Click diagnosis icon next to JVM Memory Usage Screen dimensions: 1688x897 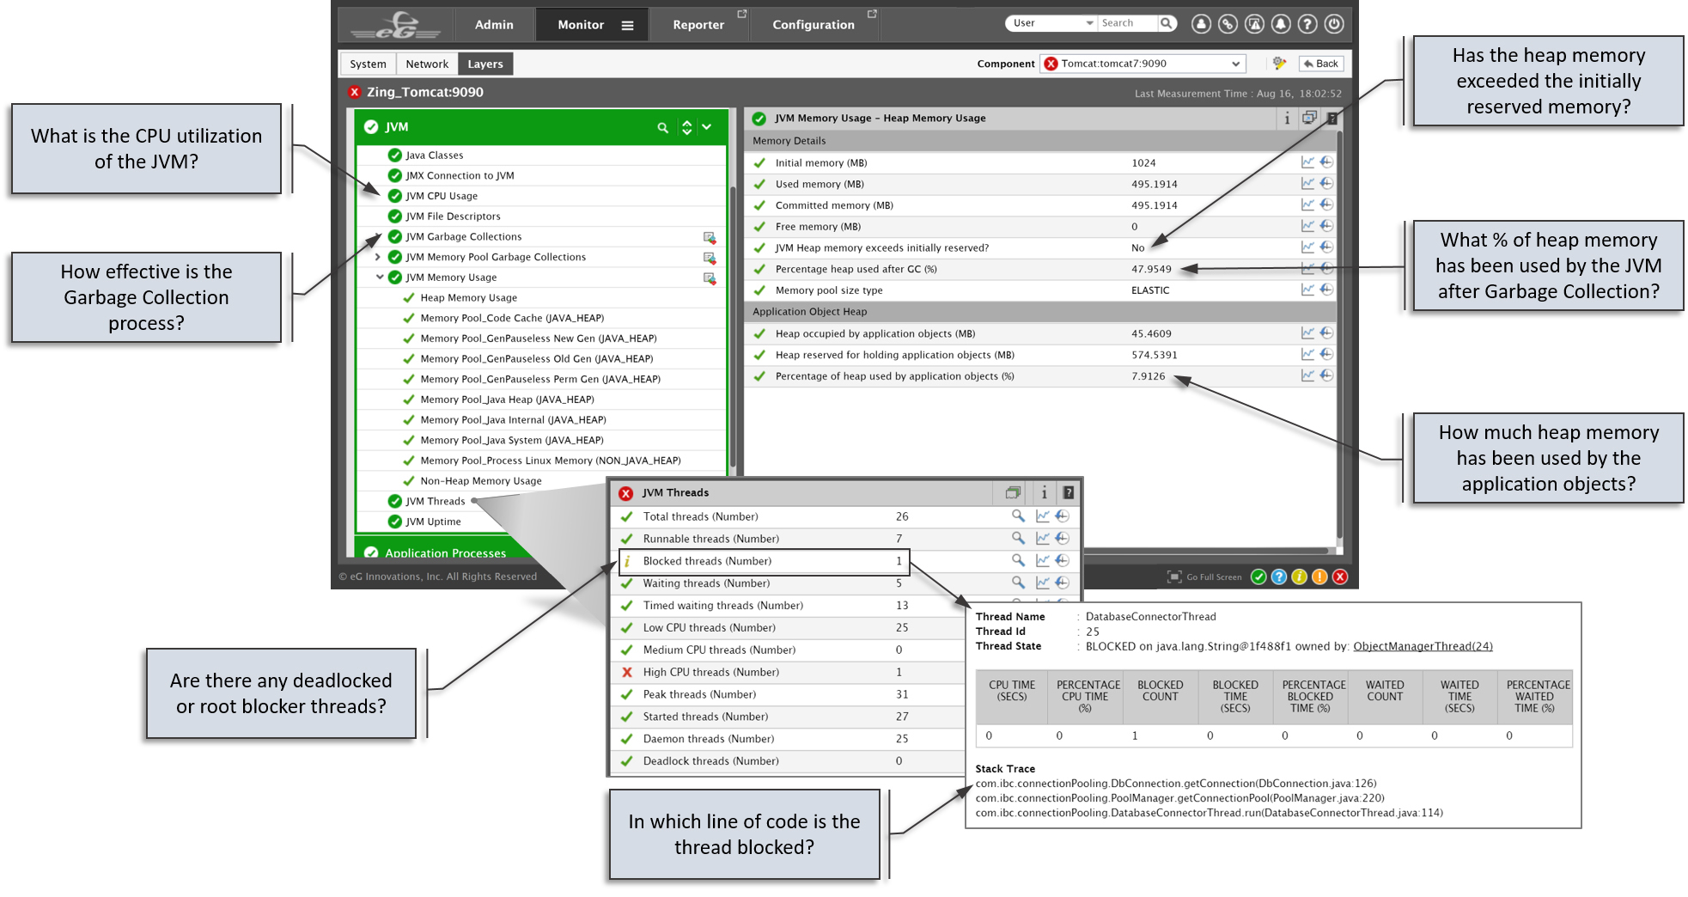tap(710, 278)
